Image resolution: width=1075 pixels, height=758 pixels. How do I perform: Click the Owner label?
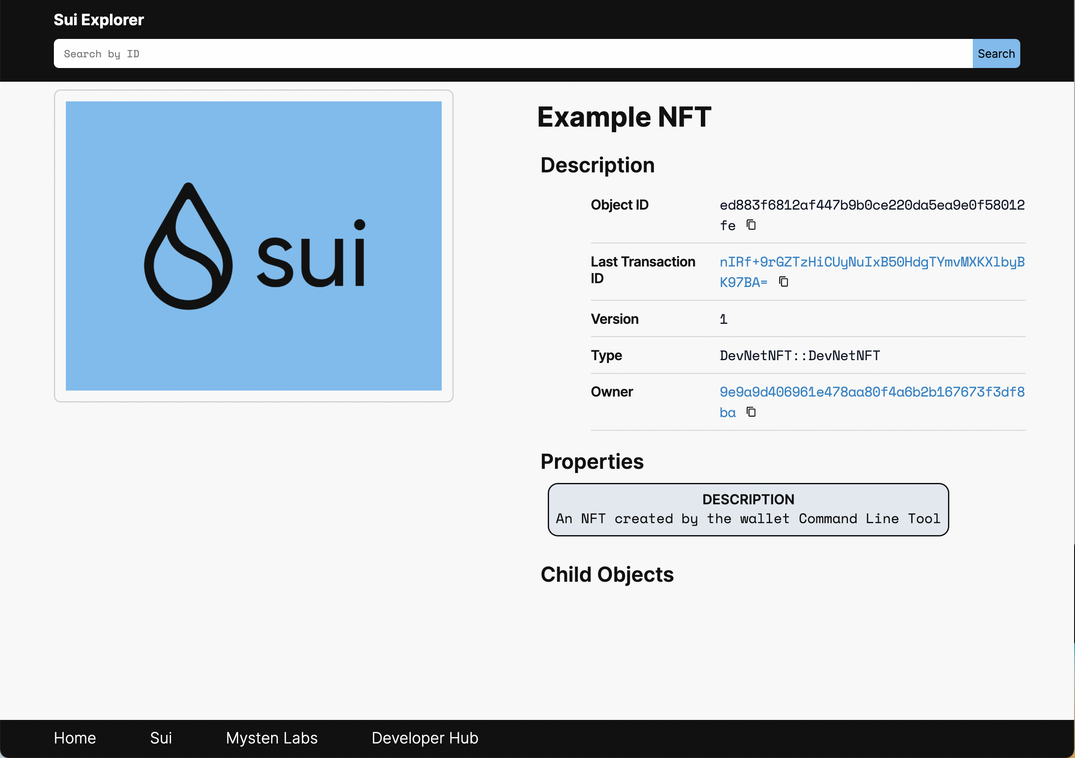click(611, 392)
